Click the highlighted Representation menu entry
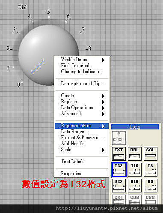The image size is (163, 213). [x=82, y=126]
